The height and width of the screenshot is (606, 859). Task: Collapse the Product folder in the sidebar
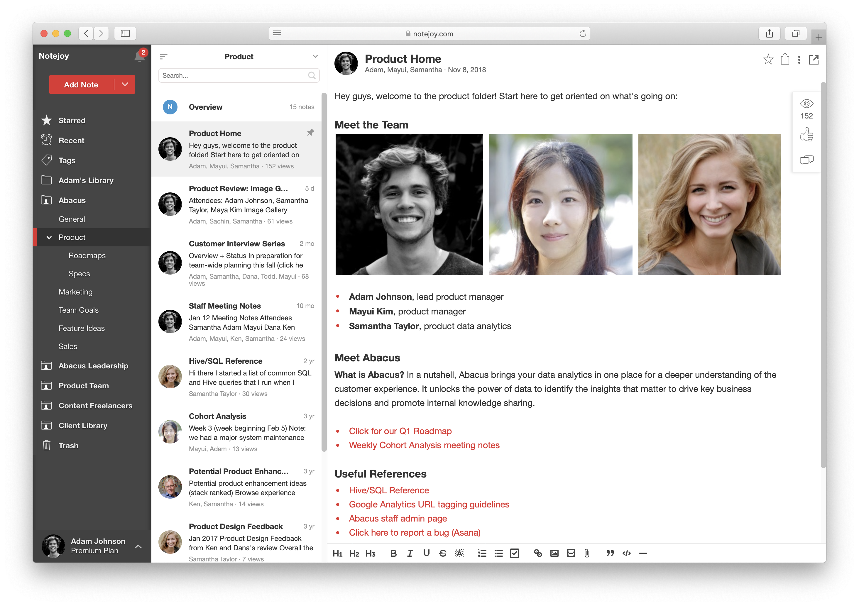49,237
